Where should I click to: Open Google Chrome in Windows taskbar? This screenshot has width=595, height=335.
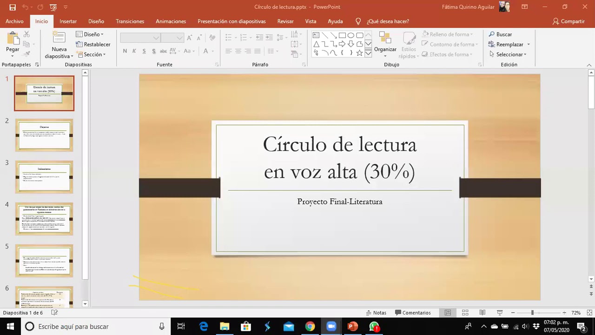(310, 327)
